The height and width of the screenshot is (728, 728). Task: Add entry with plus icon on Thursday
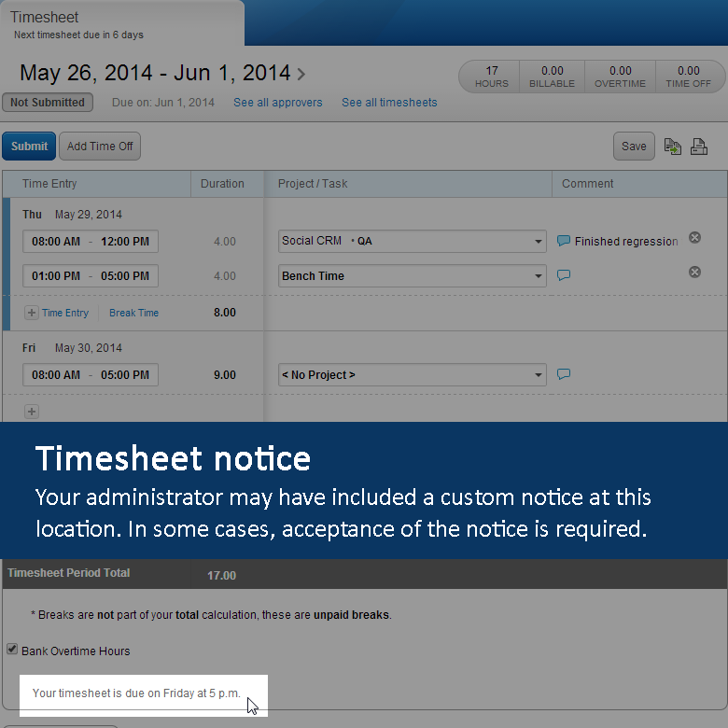click(31, 313)
